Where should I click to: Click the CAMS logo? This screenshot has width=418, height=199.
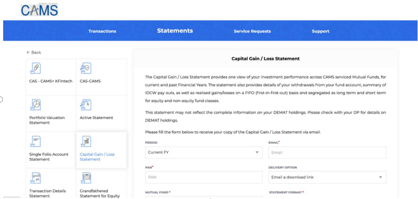(x=39, y=10)
